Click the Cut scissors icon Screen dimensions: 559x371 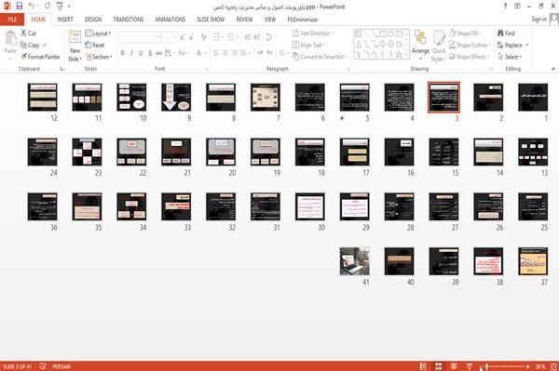(24, 33)
